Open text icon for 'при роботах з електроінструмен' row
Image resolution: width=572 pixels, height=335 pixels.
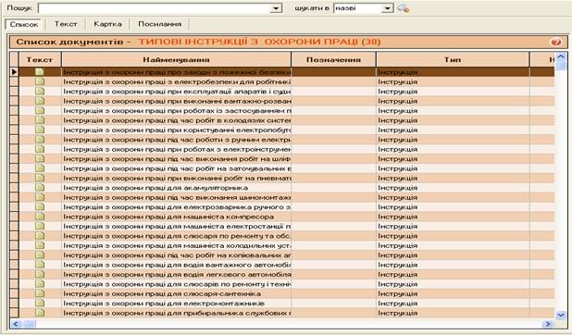click(x=40, y=149)
